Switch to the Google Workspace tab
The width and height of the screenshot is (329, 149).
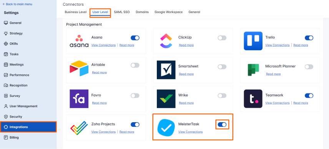(168, 12)
